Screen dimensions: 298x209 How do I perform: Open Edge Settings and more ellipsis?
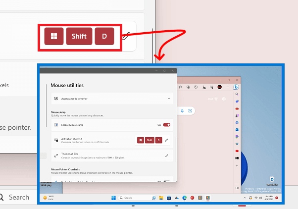(x=228, y=87)
